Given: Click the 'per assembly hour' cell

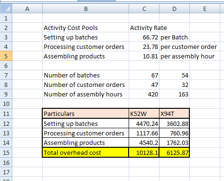Looking at the screenshot, I should (174, 56).
